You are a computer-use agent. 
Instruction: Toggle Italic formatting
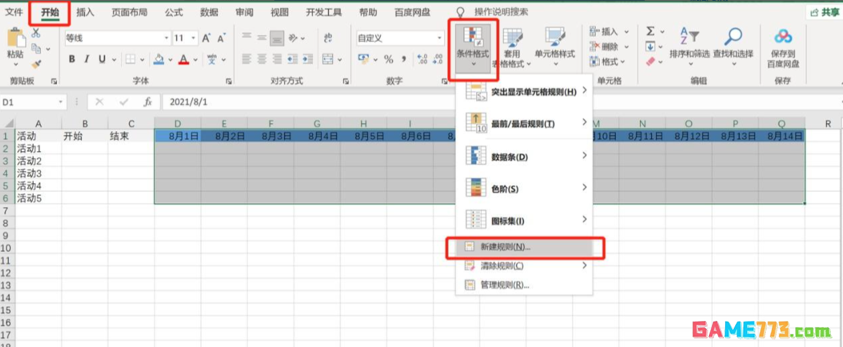click(88, 59)
